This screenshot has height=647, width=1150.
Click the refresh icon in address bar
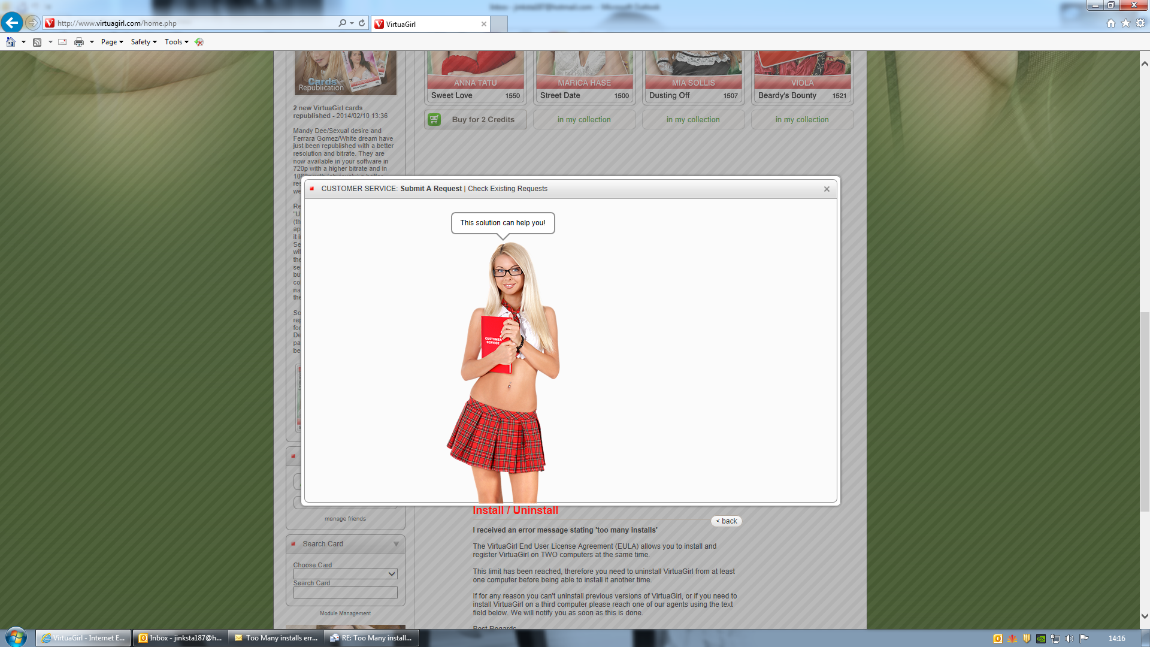(x=362, y=23)
